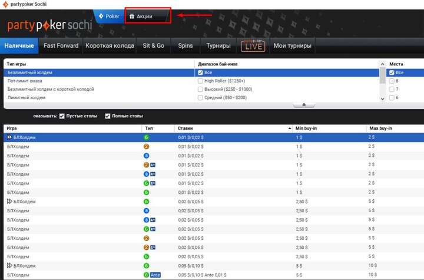Click the 10 $ max buy-in in the Ante row
424x280 pixels.
coord(373,275)
